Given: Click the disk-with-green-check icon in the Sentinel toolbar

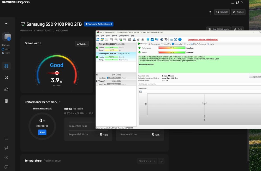Looking at the screenshot, I should pyautogui.click(x=121, y=39).
